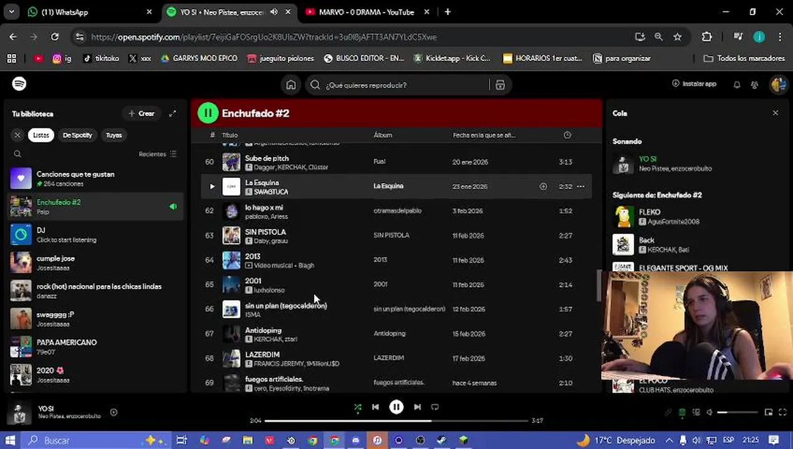Sort tracks by Álbum column
793x449 pixels.
[383, 135]
